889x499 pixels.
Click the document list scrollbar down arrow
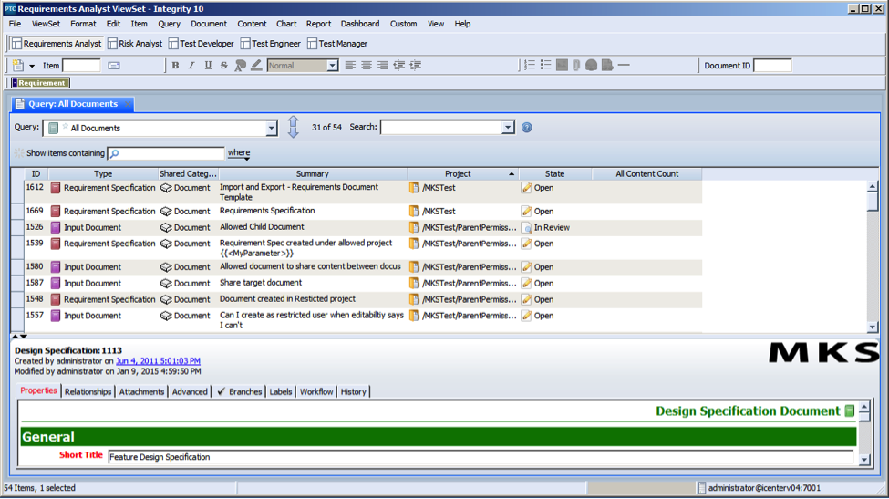[873, 327]
